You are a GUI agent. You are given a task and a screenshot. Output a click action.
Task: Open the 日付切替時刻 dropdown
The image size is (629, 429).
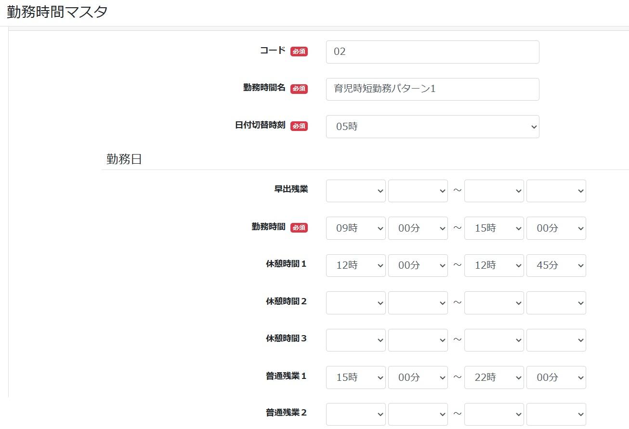432,127
